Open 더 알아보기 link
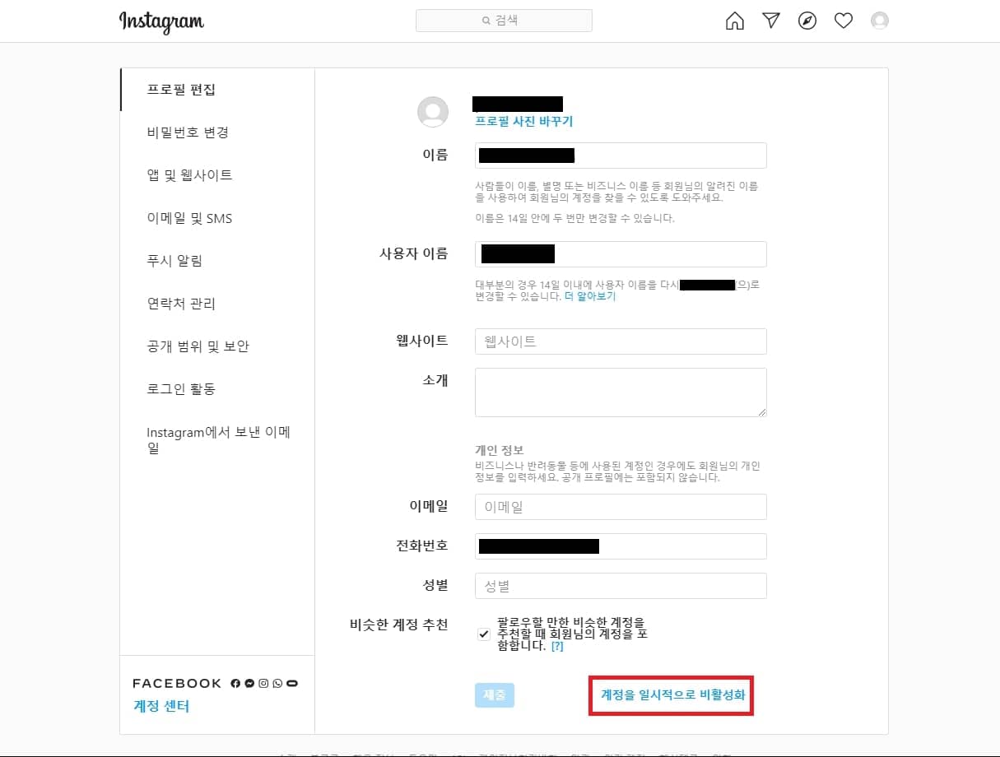Image resolution: width=1000 pixels, height=757 pixels. tap(590, 296)
